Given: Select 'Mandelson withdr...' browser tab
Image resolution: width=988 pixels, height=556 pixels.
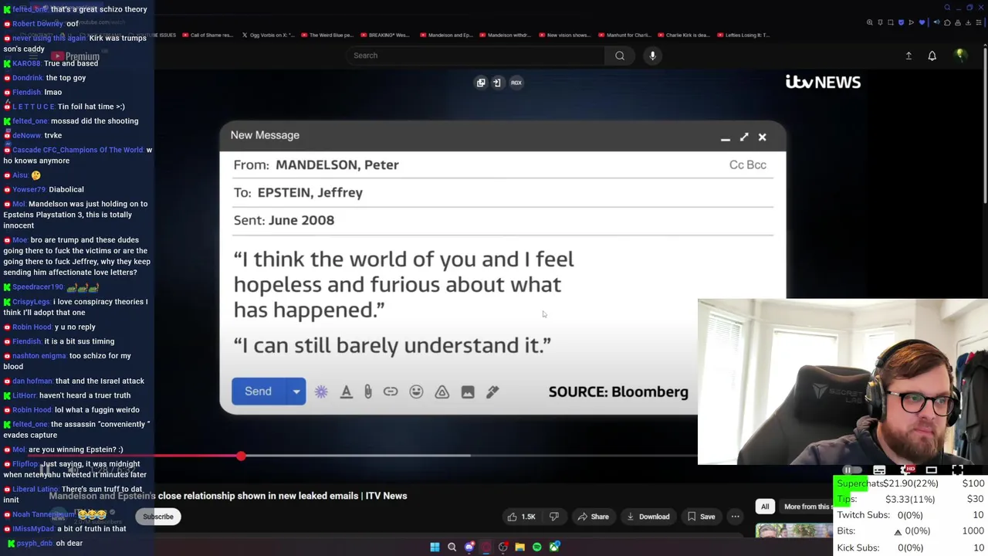Looking at the screenshot, I should coord(506,35).
